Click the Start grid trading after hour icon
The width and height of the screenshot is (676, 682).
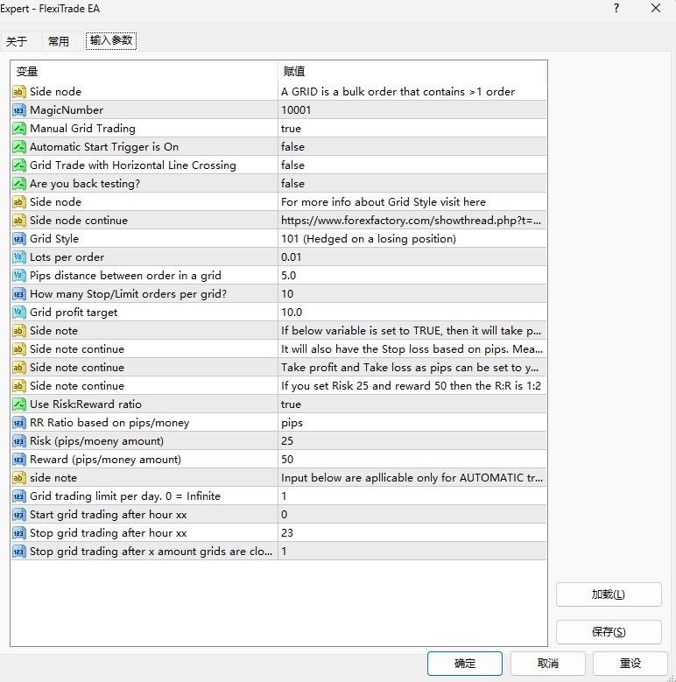tap(18, 515)
